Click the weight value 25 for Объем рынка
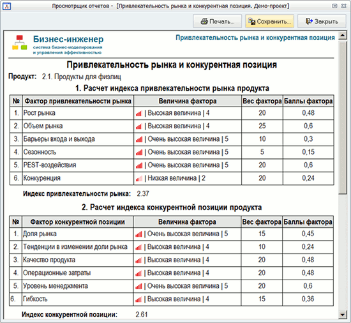This screenshot has width=351, height=323. [x=262, y=126]
